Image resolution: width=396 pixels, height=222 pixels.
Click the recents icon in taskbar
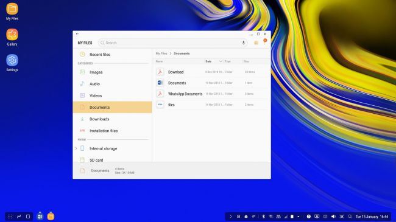pos(19,217)
